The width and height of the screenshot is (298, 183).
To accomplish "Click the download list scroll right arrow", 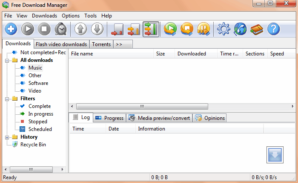I will point(293,106).
